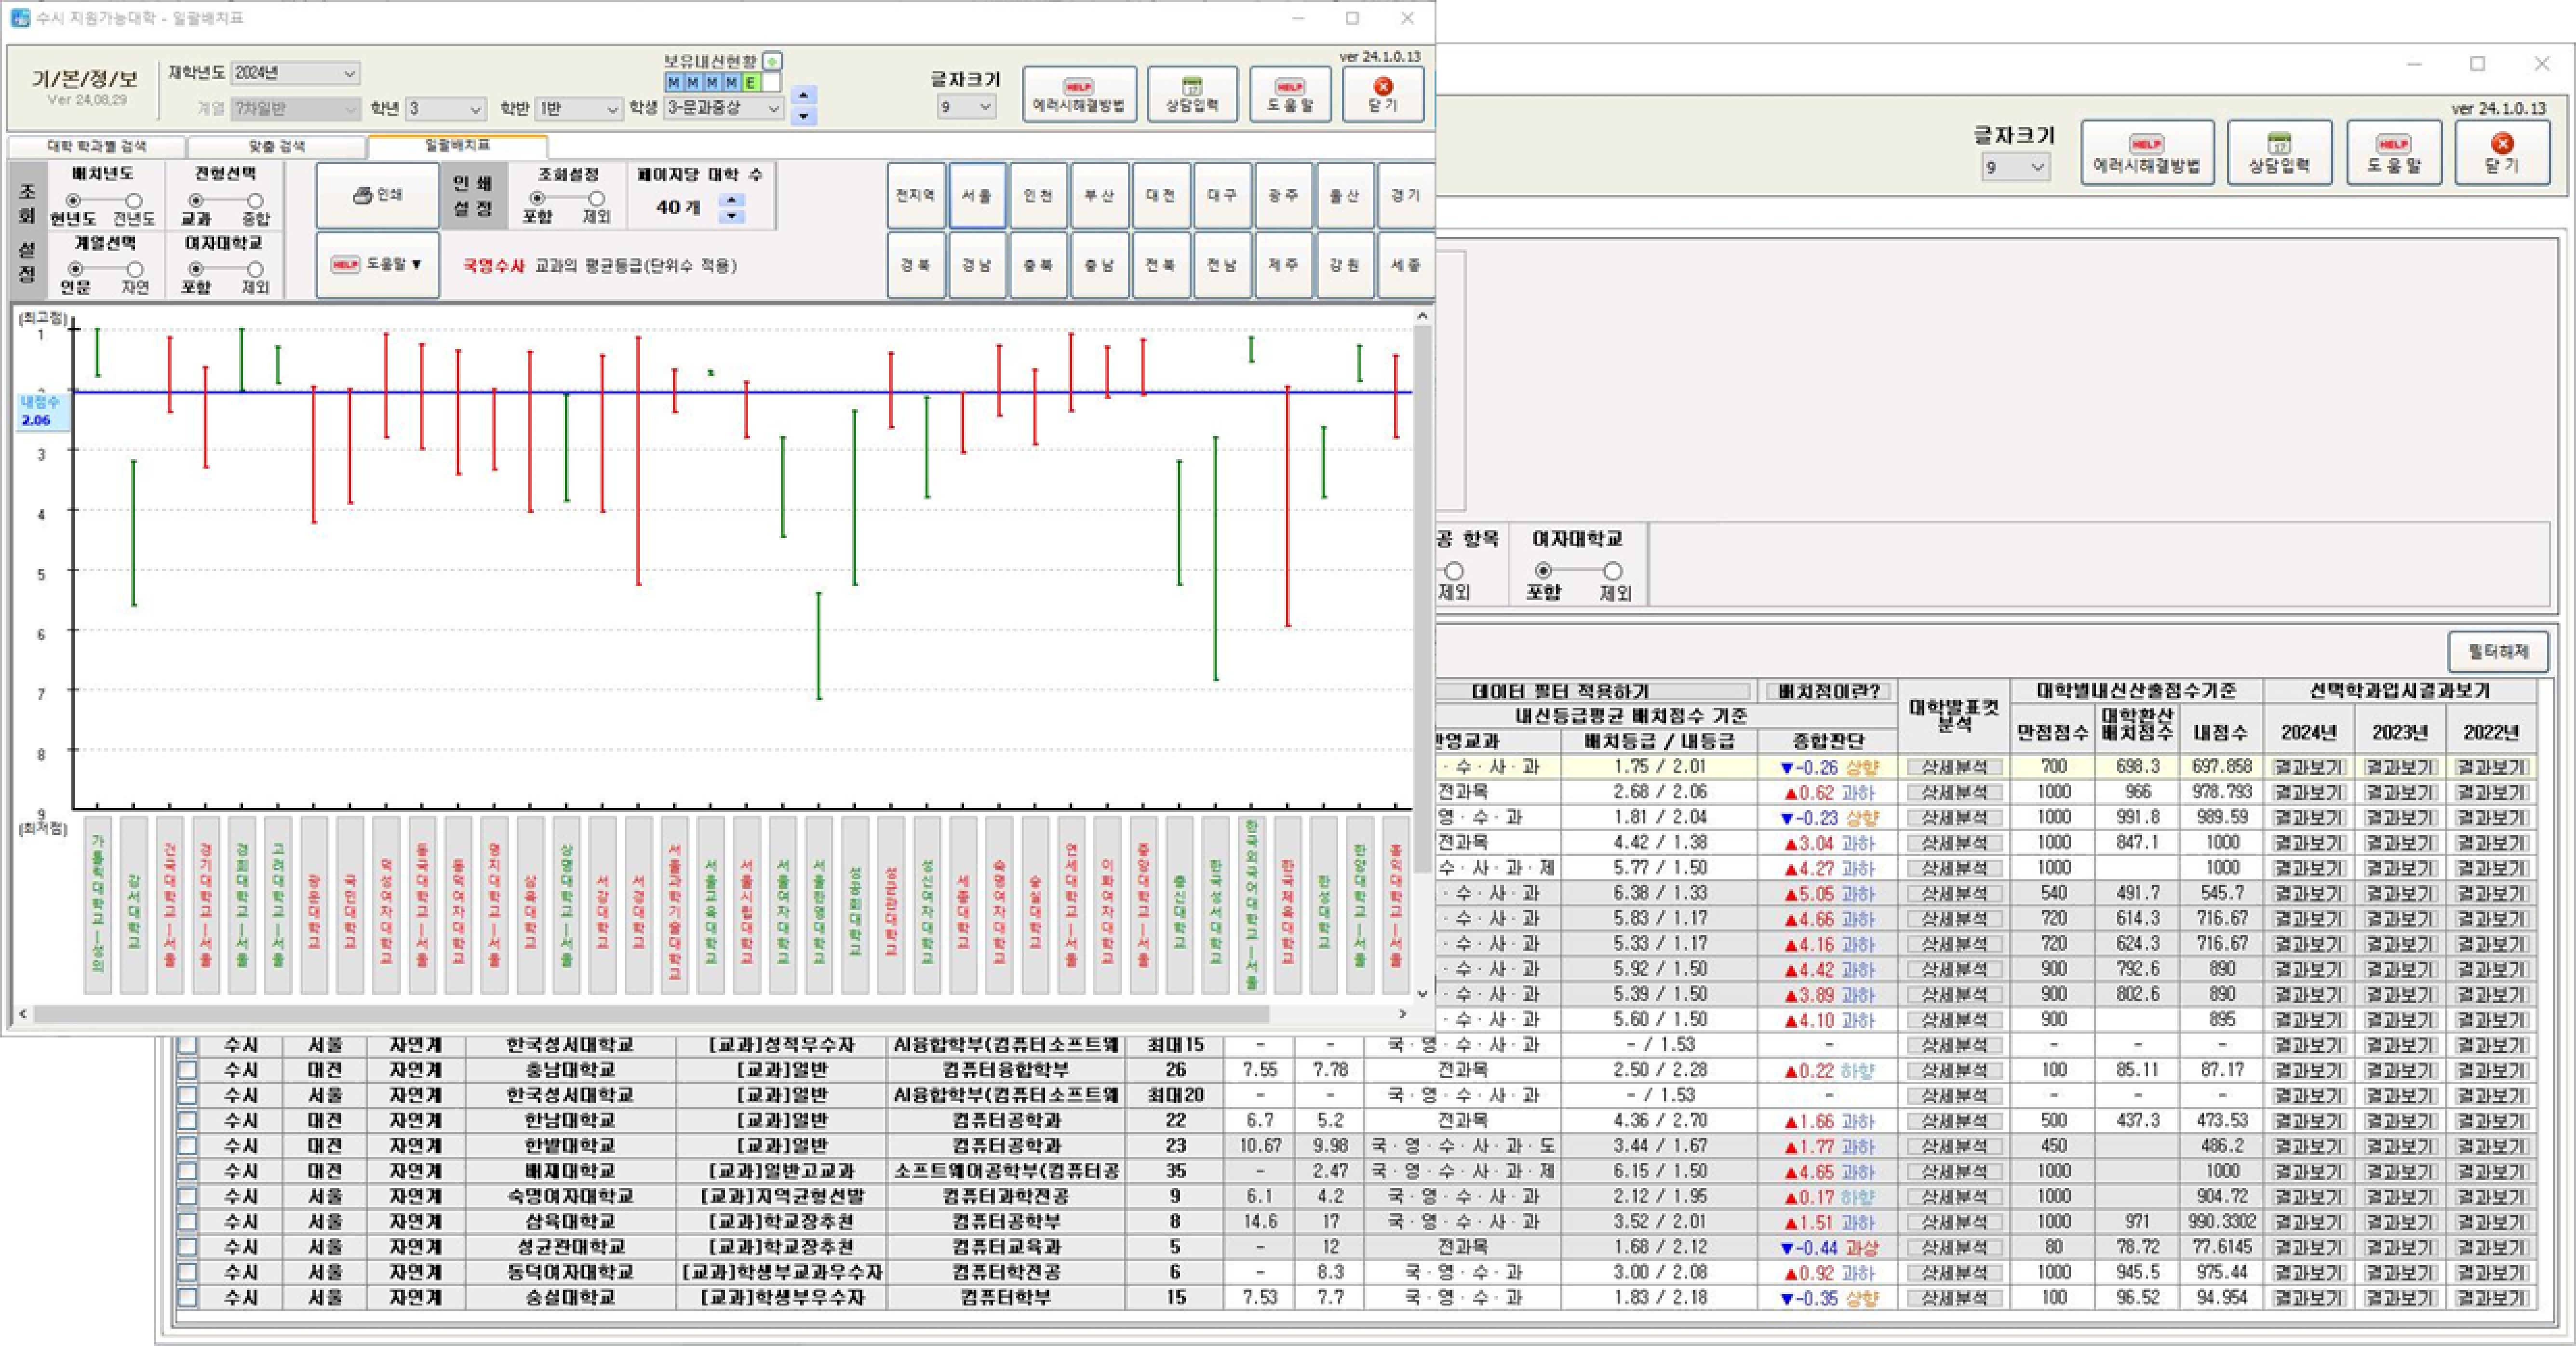Click the 한국외국어대학교-서울 label below chart
Screen dimensions: 2576x1346
pyautogui.click(x=1251, y=905)
